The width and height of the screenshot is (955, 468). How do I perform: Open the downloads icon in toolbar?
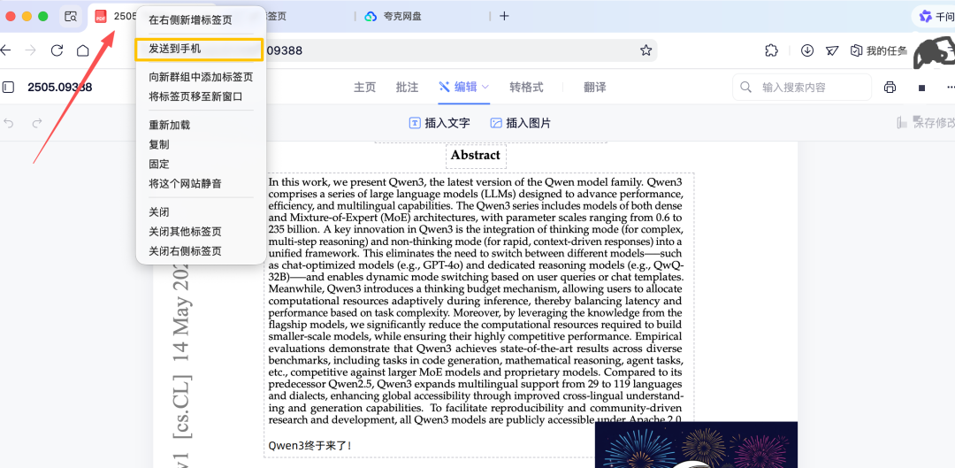pos(807,50)
